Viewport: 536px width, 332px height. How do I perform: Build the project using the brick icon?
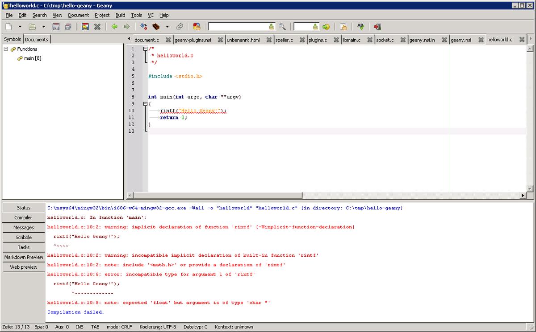(155, 27)
